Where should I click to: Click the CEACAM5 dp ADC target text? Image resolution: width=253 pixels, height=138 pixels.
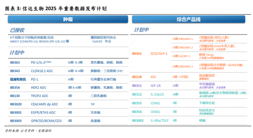point(44,104)
